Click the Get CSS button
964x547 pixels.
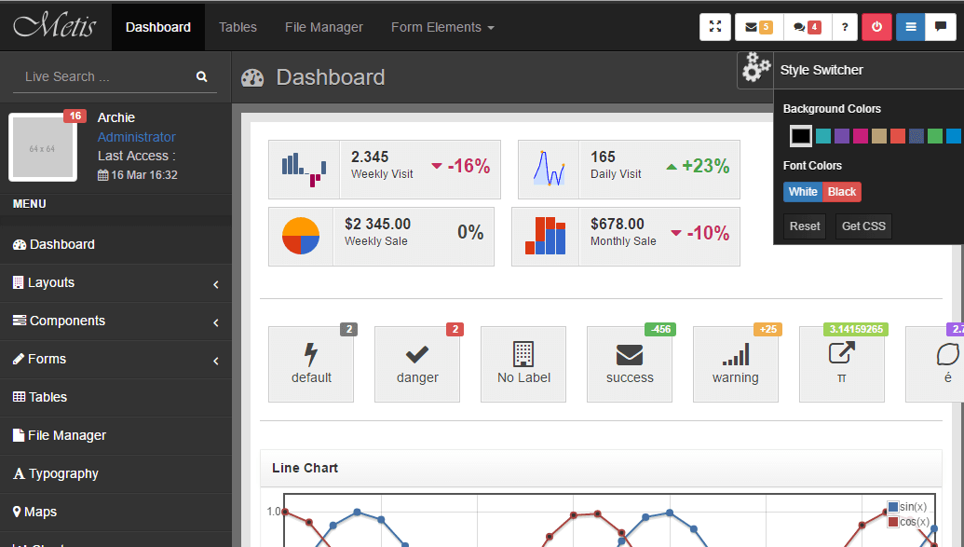click(x=862, y=226)
